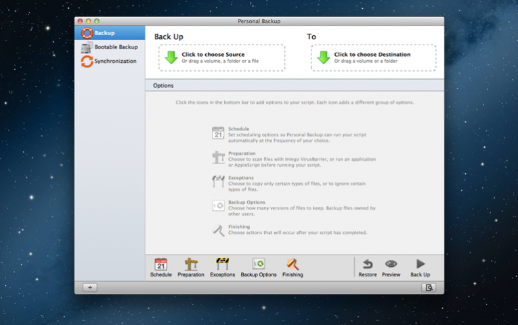Click the Backup Options description text
The image size is (518, 325).
(302, 211)
